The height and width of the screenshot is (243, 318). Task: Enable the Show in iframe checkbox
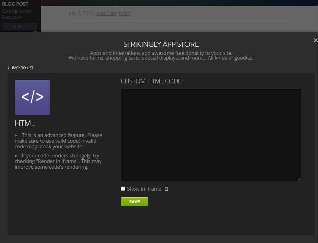pos(123,188)
